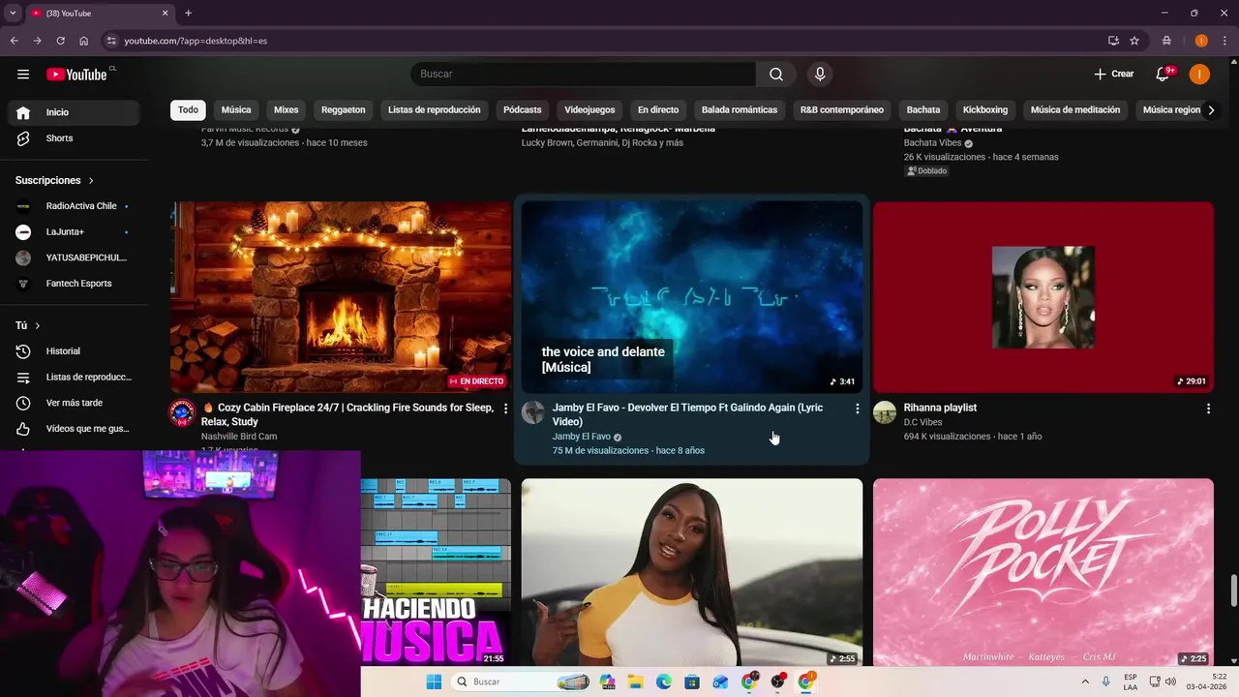
Task: Play the Haciendo Música thumbnail
Action: click(x=436, y=572)
